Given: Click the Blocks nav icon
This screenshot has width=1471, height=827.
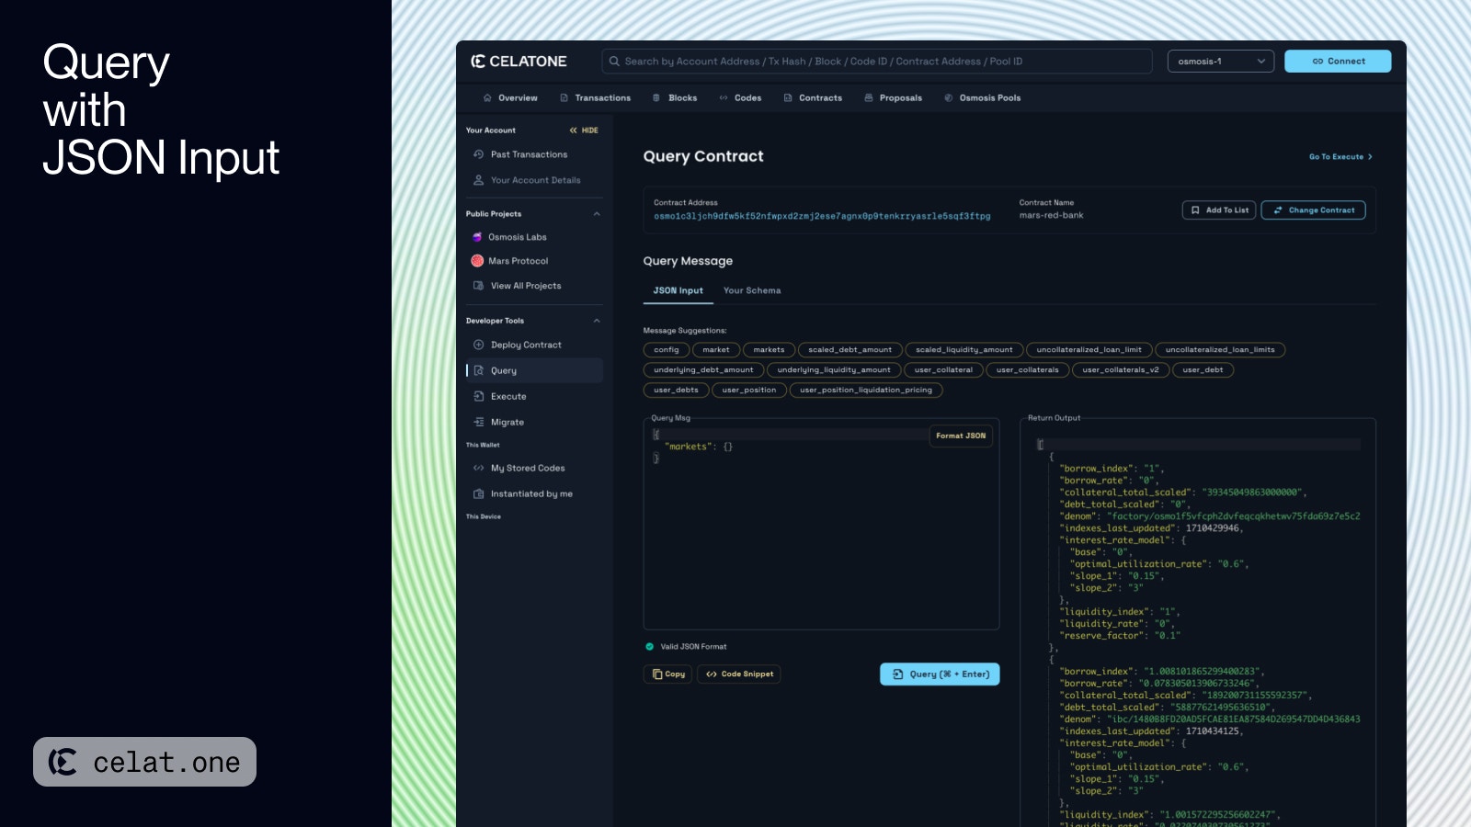Looking at the screenshot, I should click(656, 97).
